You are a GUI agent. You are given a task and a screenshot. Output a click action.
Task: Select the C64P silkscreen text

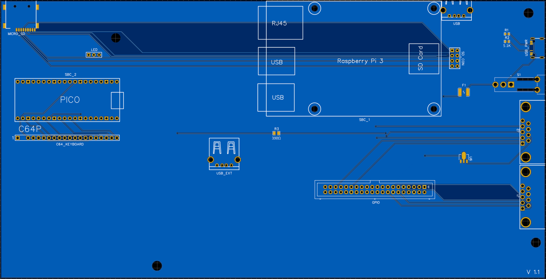click(30, 129)
